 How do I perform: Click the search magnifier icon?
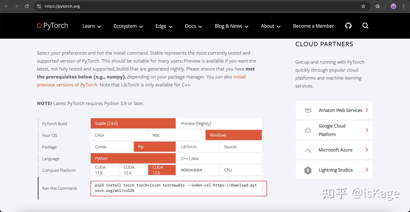(x=365, y=26)
